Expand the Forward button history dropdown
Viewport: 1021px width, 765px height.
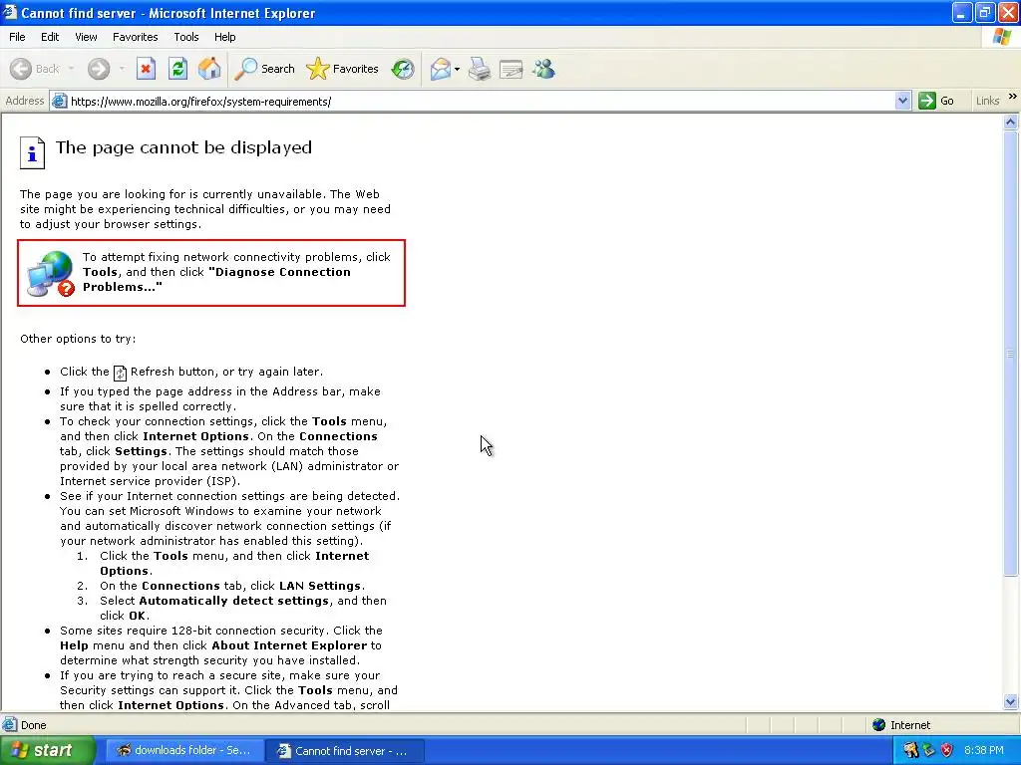coord(122,69)
